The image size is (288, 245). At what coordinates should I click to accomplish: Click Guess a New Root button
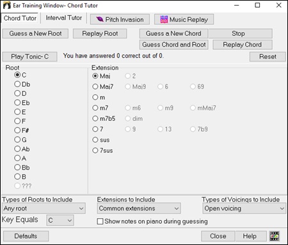click(35, 33)
